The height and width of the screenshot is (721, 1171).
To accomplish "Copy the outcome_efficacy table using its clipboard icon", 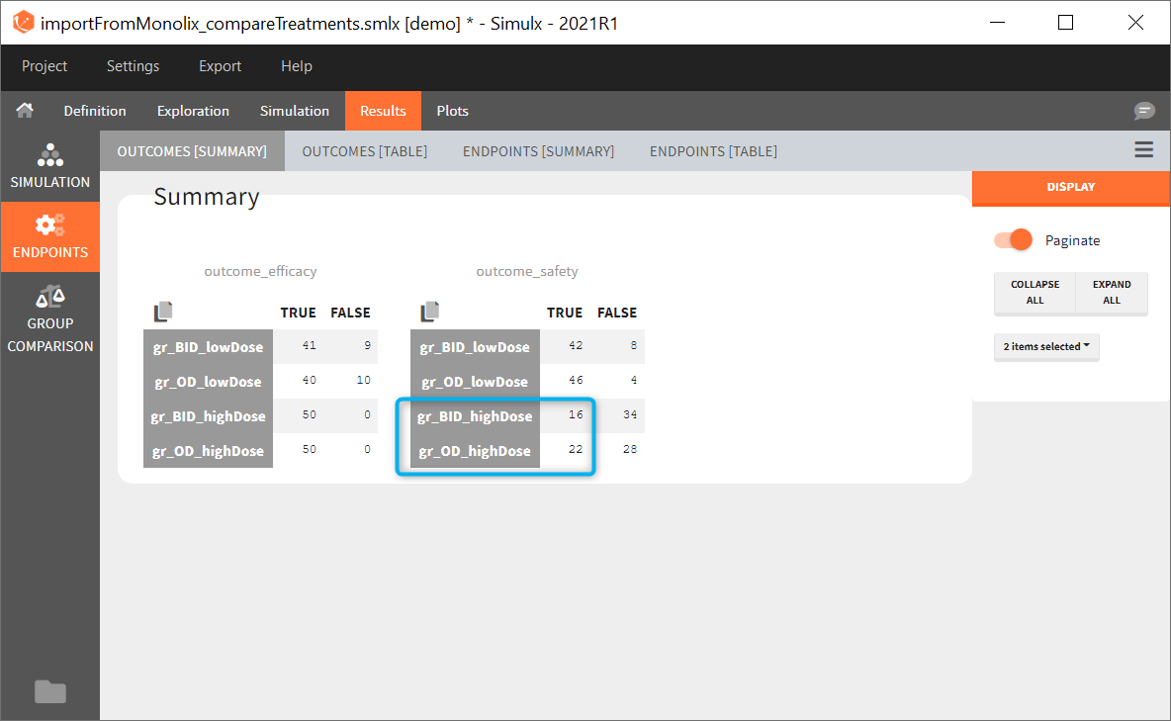I will click(161, 311).
